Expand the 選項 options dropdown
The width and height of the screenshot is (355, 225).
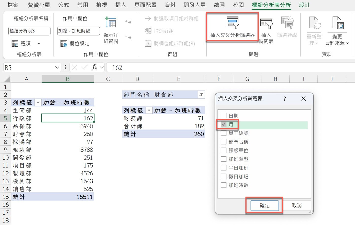click(39, 44)
